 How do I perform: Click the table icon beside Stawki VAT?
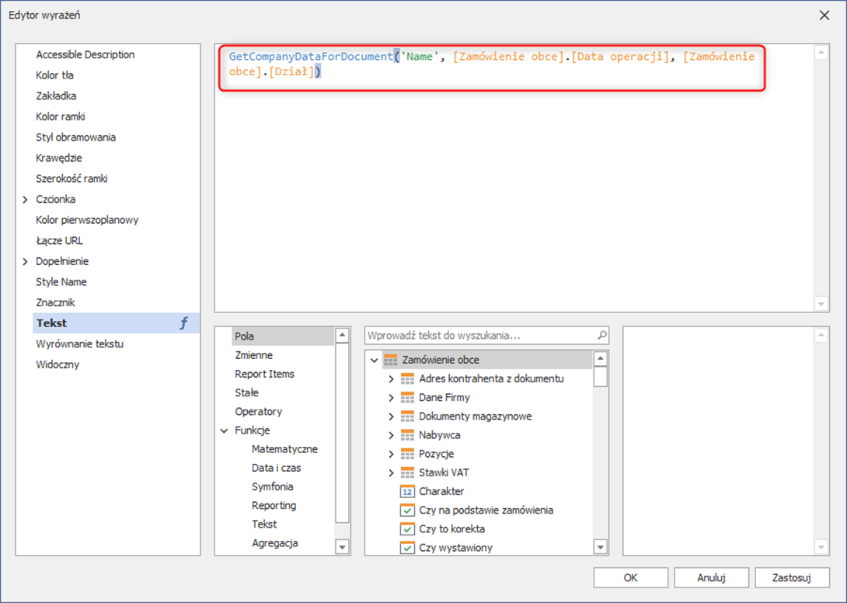(408, 472)
